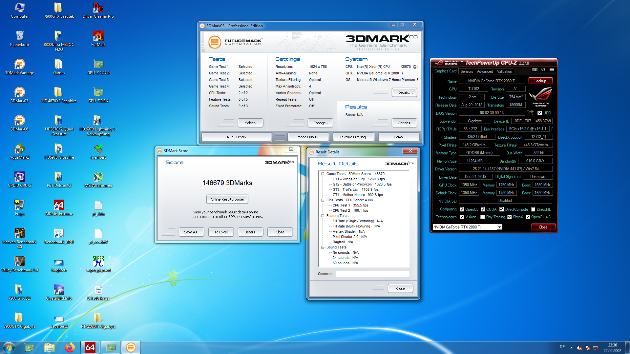The image size is (630, 354).
Task: Open the NVIDIA GeForce RTX 2080 Ti dropdown
Action: click(x=499, y=227)
